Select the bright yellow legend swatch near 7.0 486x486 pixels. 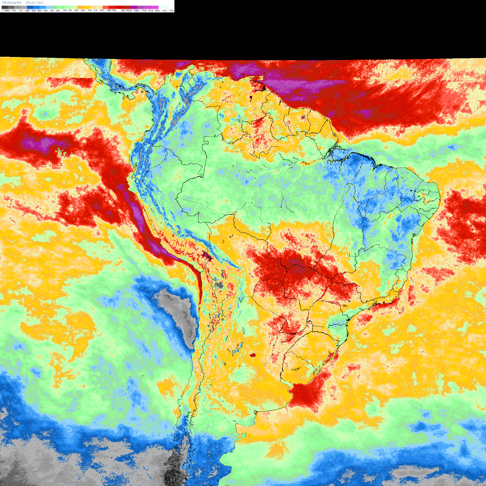pos(87,7)
